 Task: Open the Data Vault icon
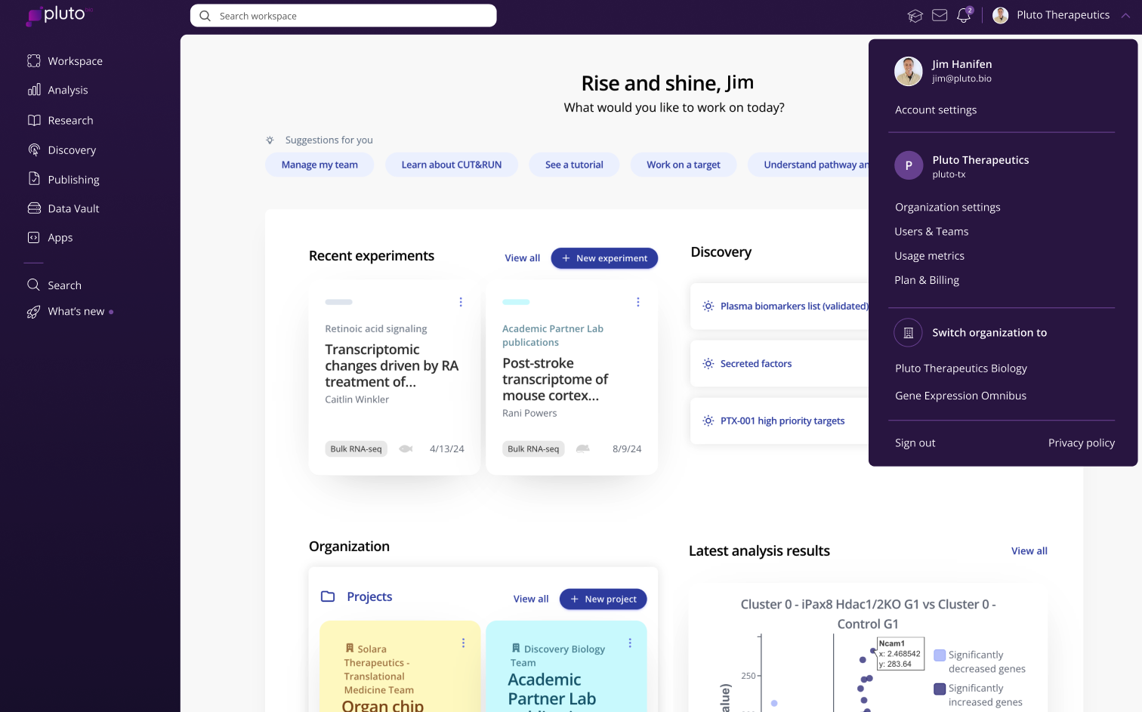(x=34, y=208)
